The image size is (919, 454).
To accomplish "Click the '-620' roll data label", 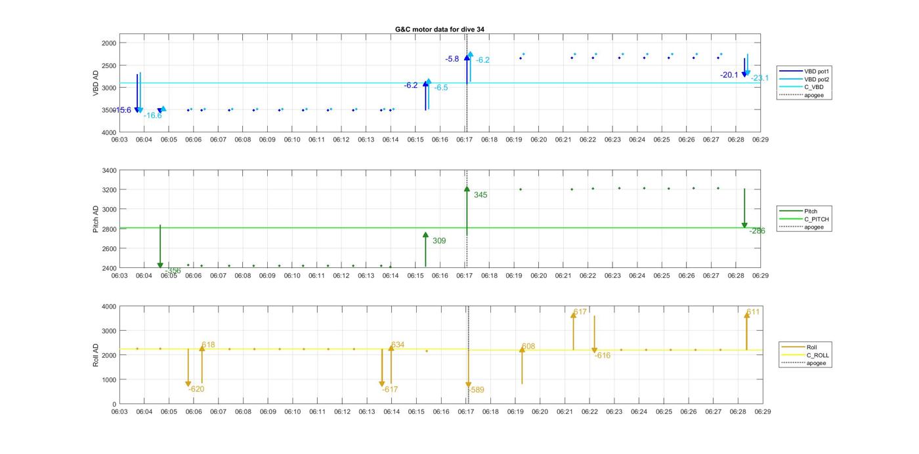I will click(196, 389).
